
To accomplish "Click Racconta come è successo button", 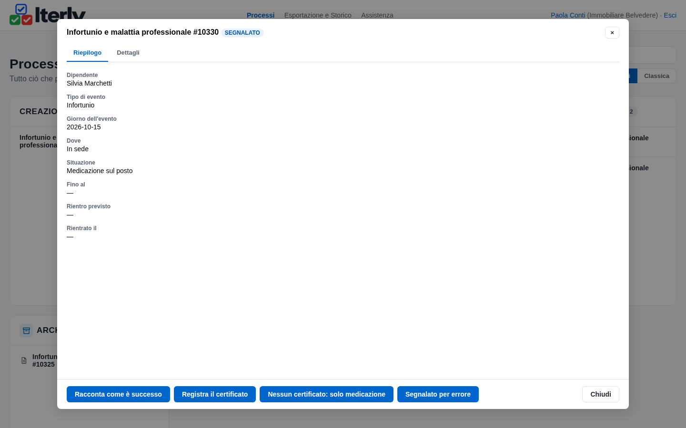I will [118, 394].
